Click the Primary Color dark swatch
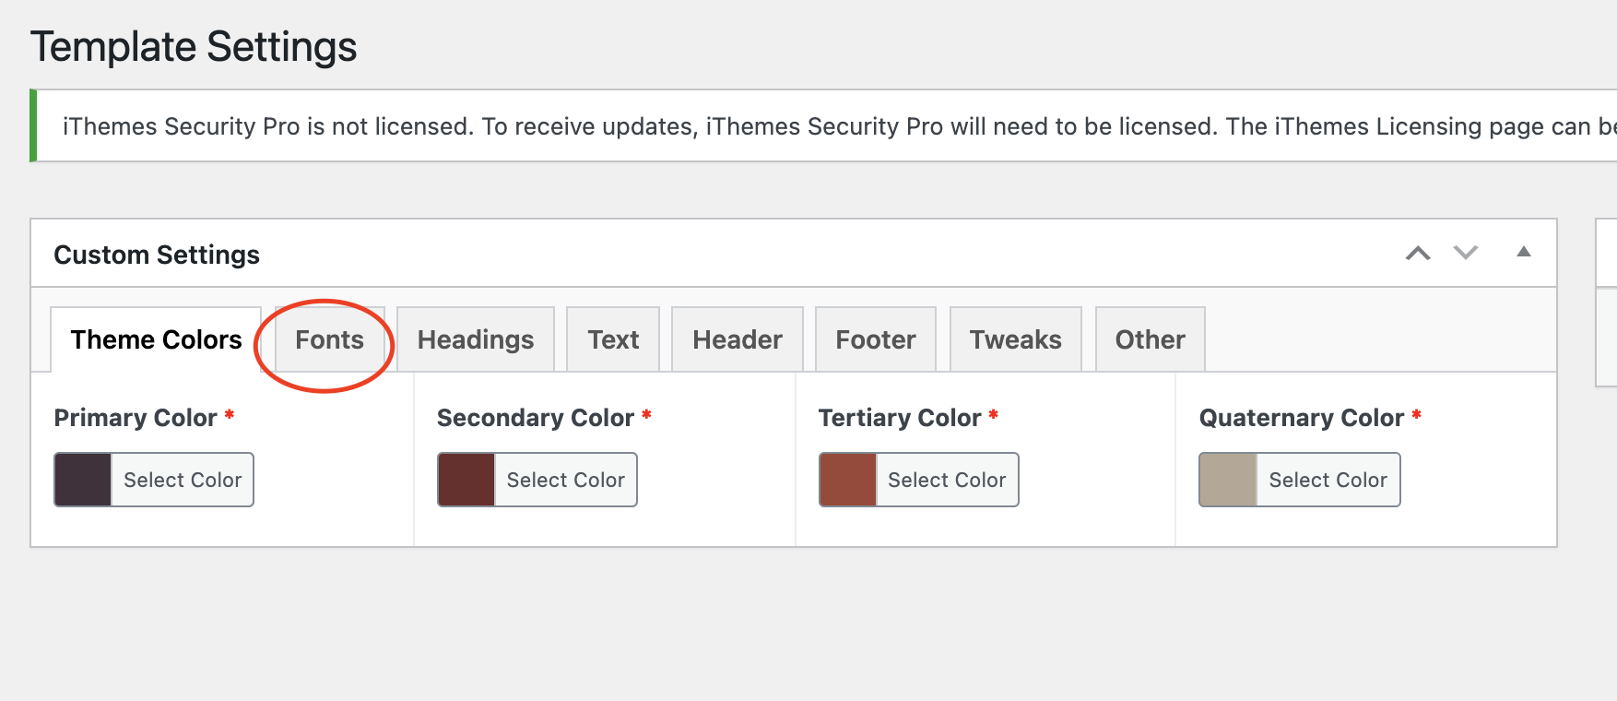This screenshot has height=701, width=1617. pos(83,480)
